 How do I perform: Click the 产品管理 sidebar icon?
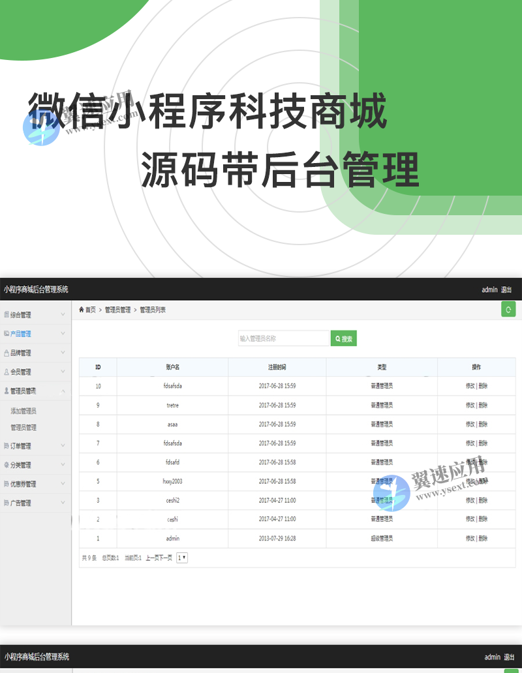pos(7,333)
